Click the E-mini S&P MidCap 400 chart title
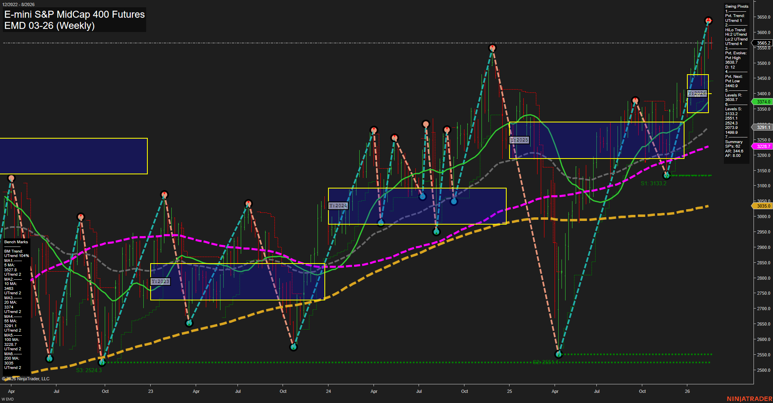This screenshot has width=773, height=403. tap(74, 14)
